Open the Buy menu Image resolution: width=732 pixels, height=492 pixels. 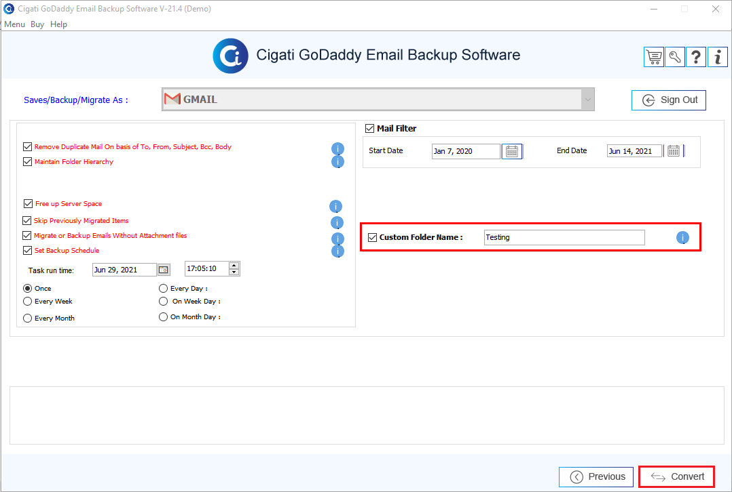click(x=37, y=24)
